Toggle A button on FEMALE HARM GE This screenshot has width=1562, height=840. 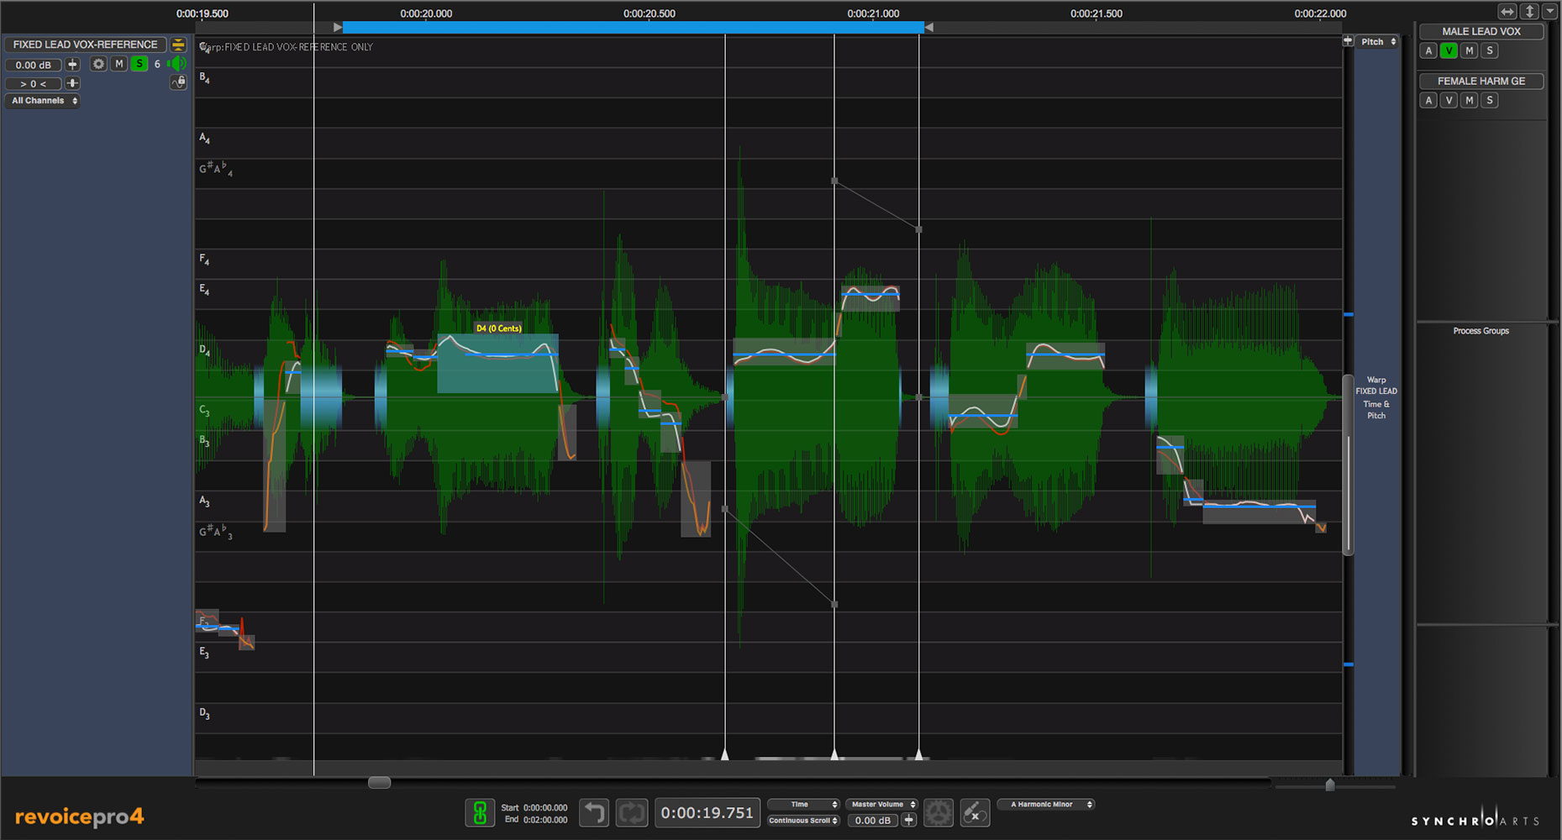[1428, 100]
